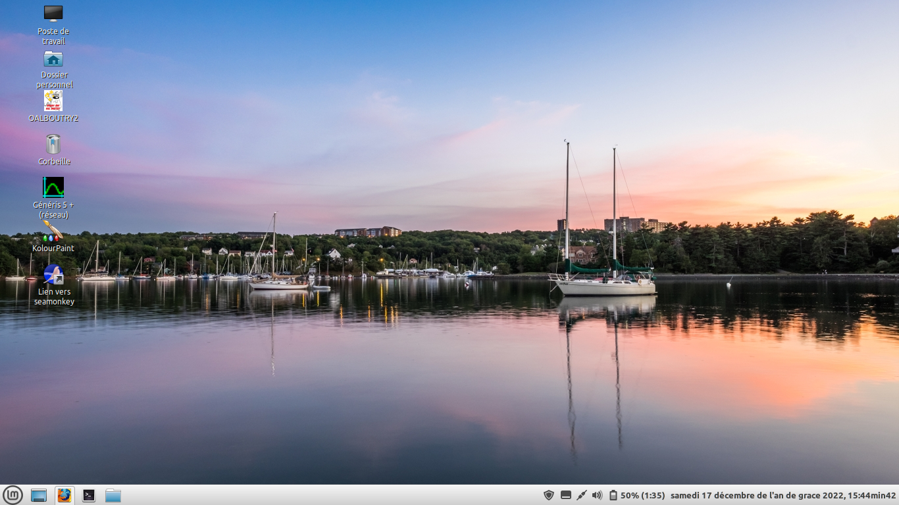Select the Dossier personnel home folder
Screen dimensions: 899x505
coord(53,59)
